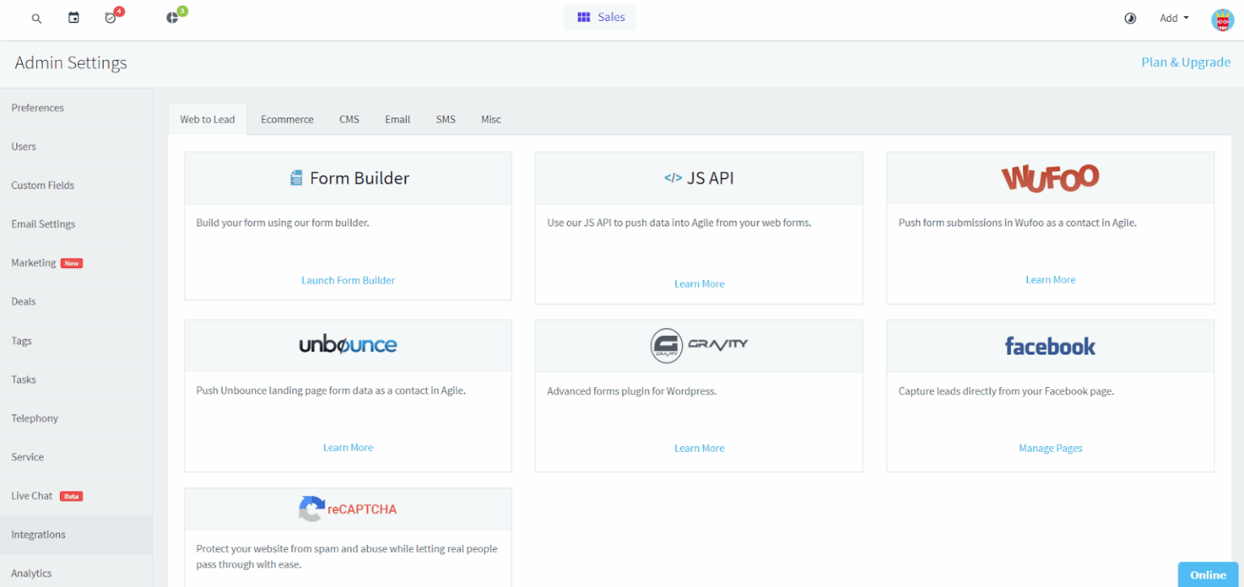Open Marketing settings in the sidebar

(x=34, y=262)
